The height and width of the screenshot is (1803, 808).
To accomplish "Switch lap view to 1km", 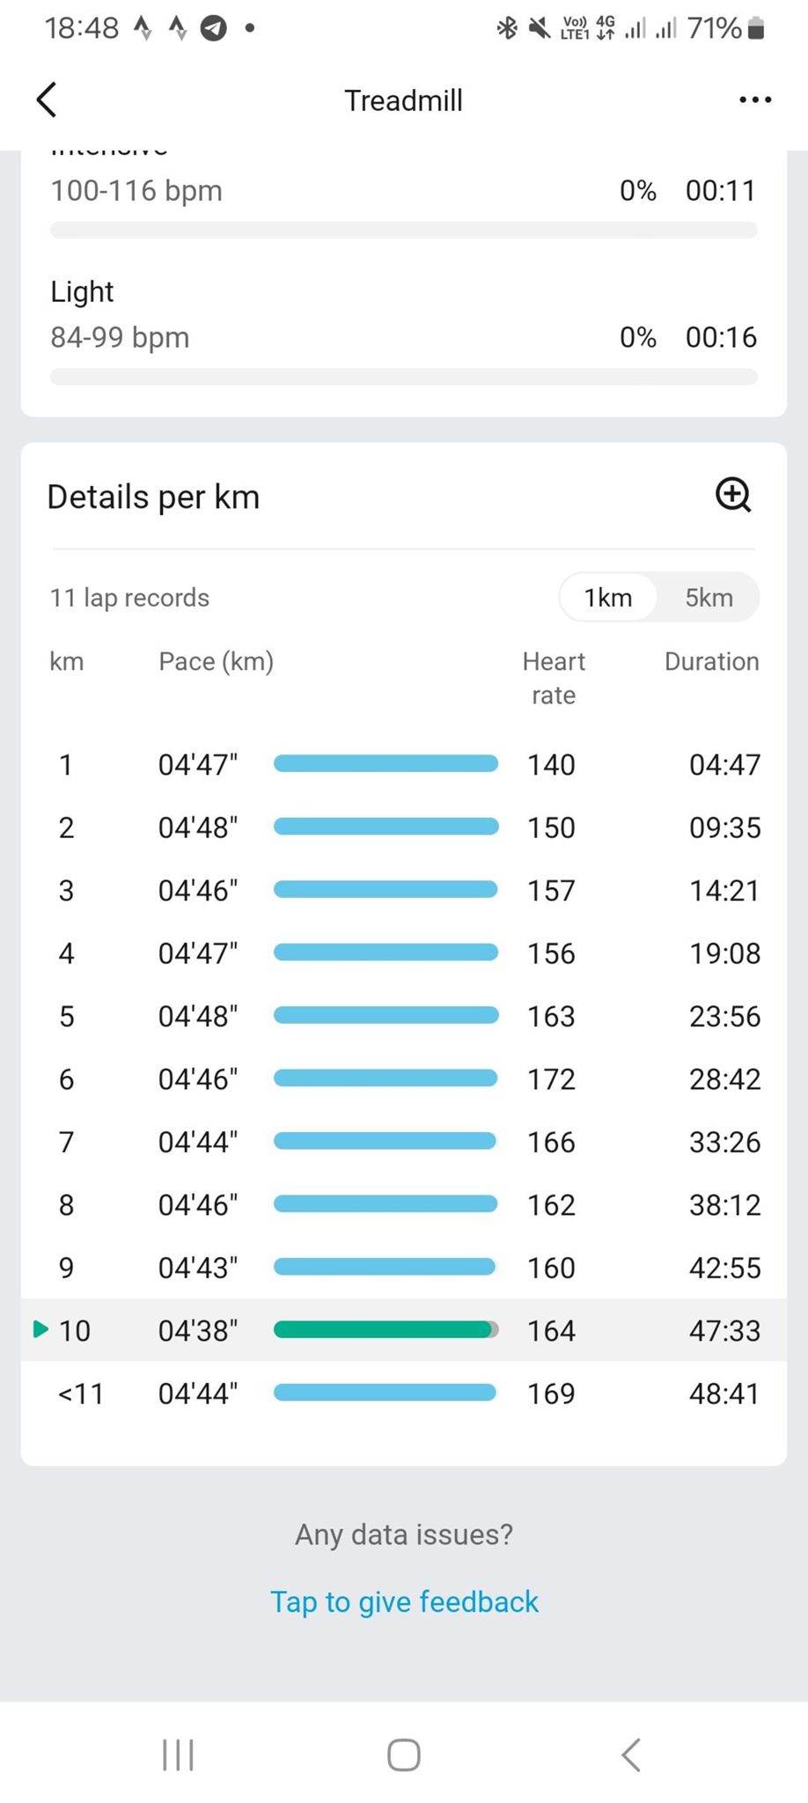I will [608, 598].
